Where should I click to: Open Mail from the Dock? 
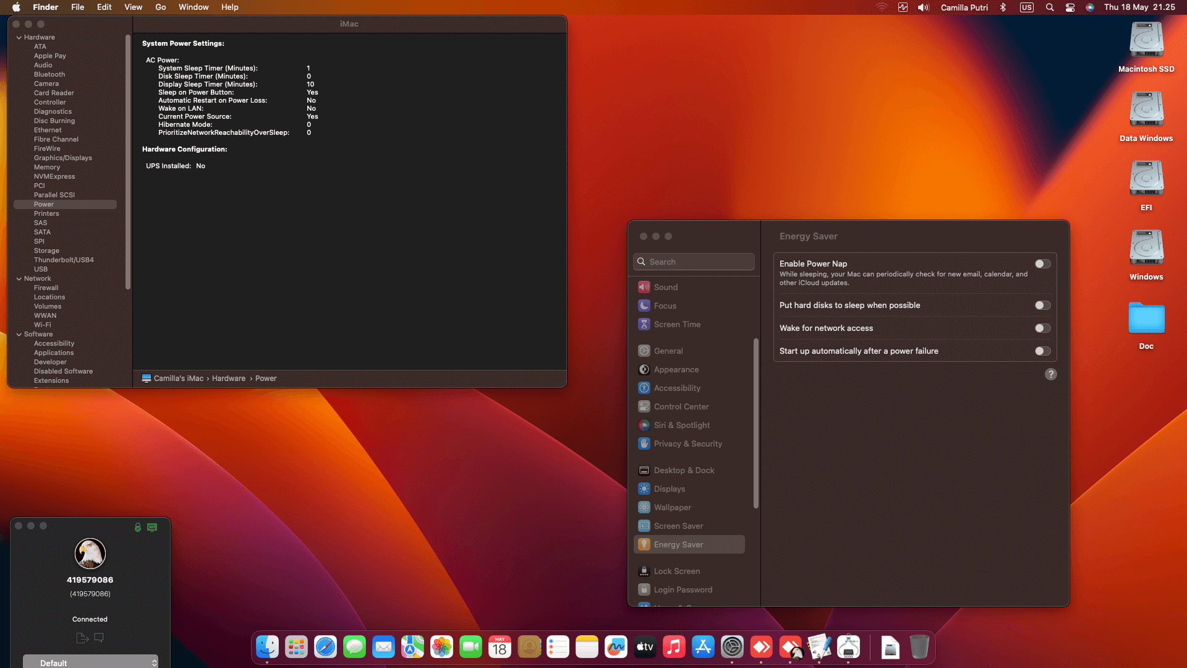click(383, 647)
